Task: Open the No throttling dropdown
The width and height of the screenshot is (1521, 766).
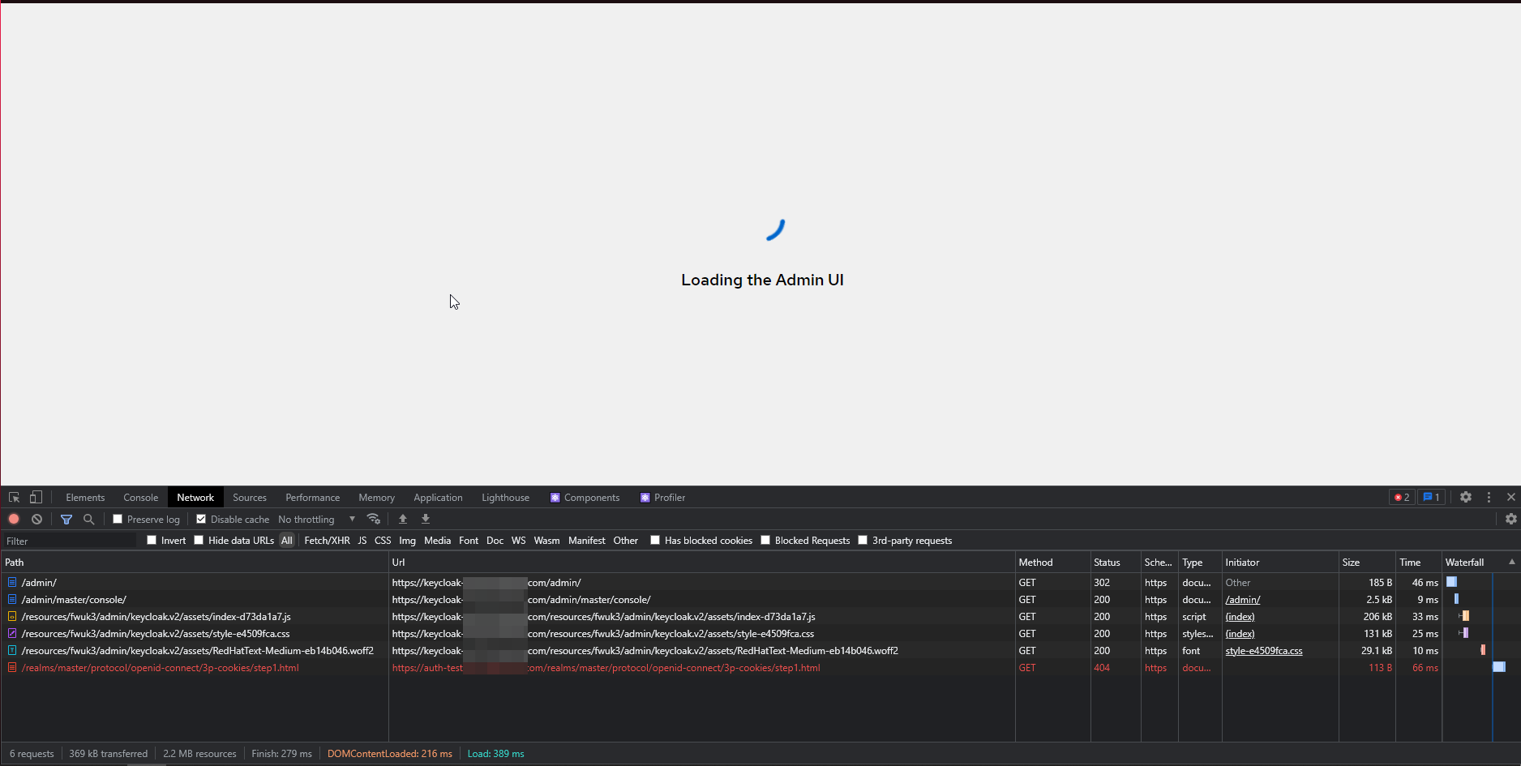Action: pyautogui.click(x=318, y=519)
